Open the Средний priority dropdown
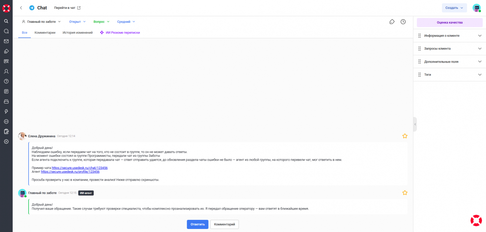Image resolution: width=486 pixels, height=232 pixels. pos(126,22)
